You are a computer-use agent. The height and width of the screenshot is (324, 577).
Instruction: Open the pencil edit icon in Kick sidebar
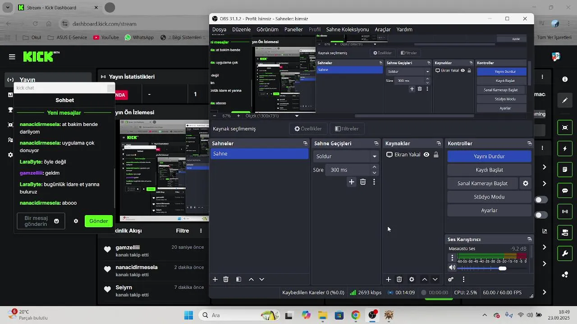tap(565, 100)
